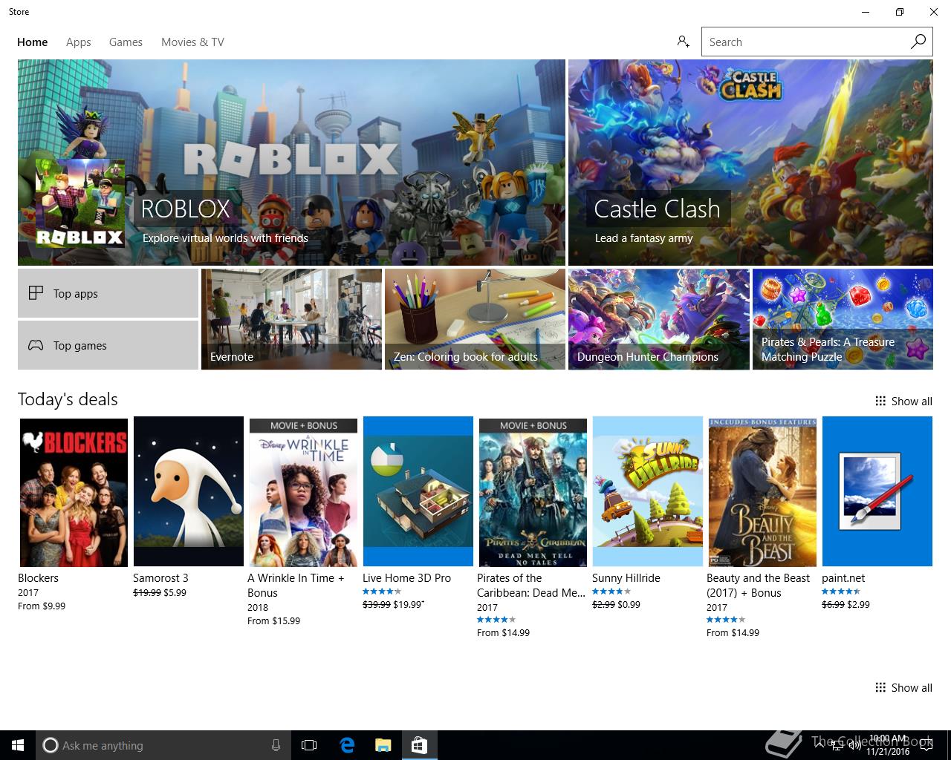Click the paint.net title text
Screen dimensions: 951x760
tap(843, 577)
